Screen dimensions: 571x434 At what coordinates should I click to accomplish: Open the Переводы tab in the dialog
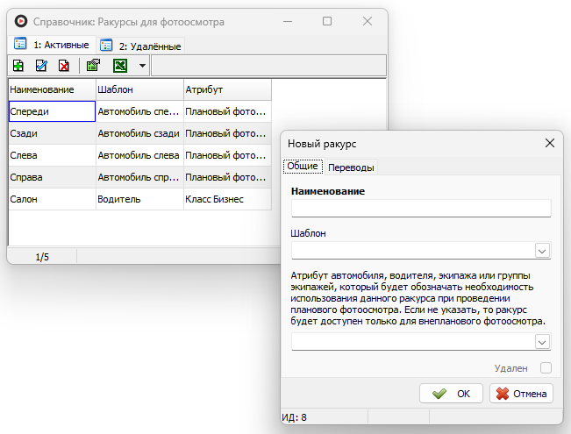click(x=351, y=167)
